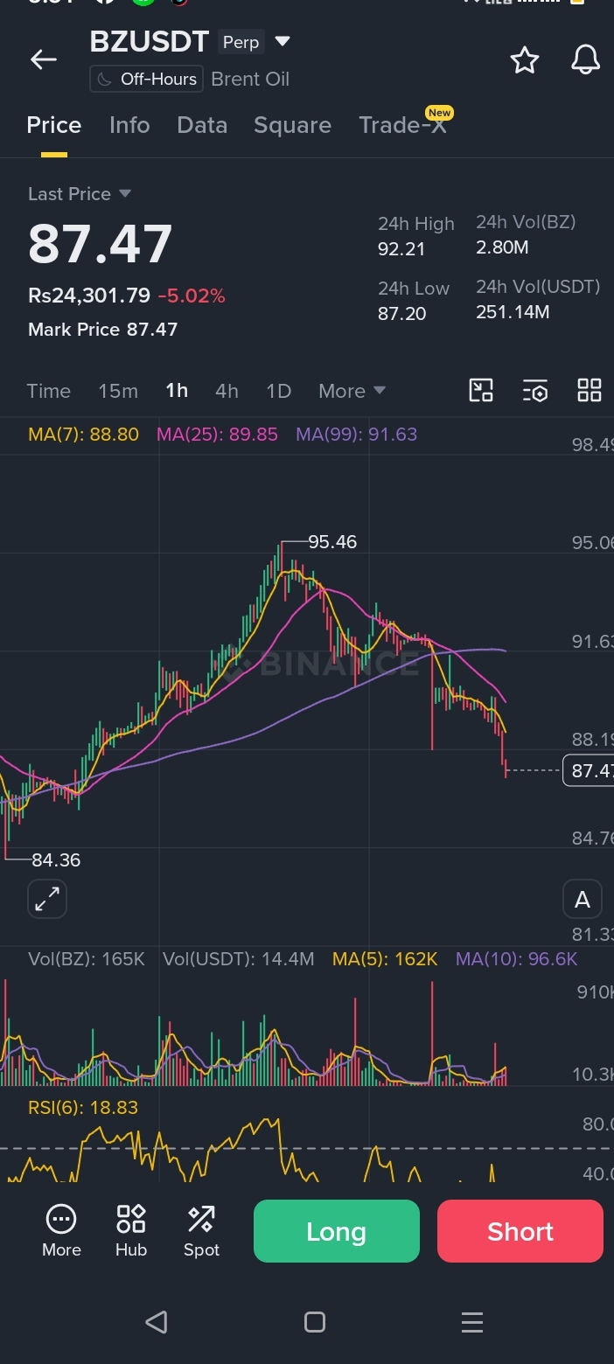Open the More menu icon at bottom
The image size is (614, 1364).
(61, 1231)
